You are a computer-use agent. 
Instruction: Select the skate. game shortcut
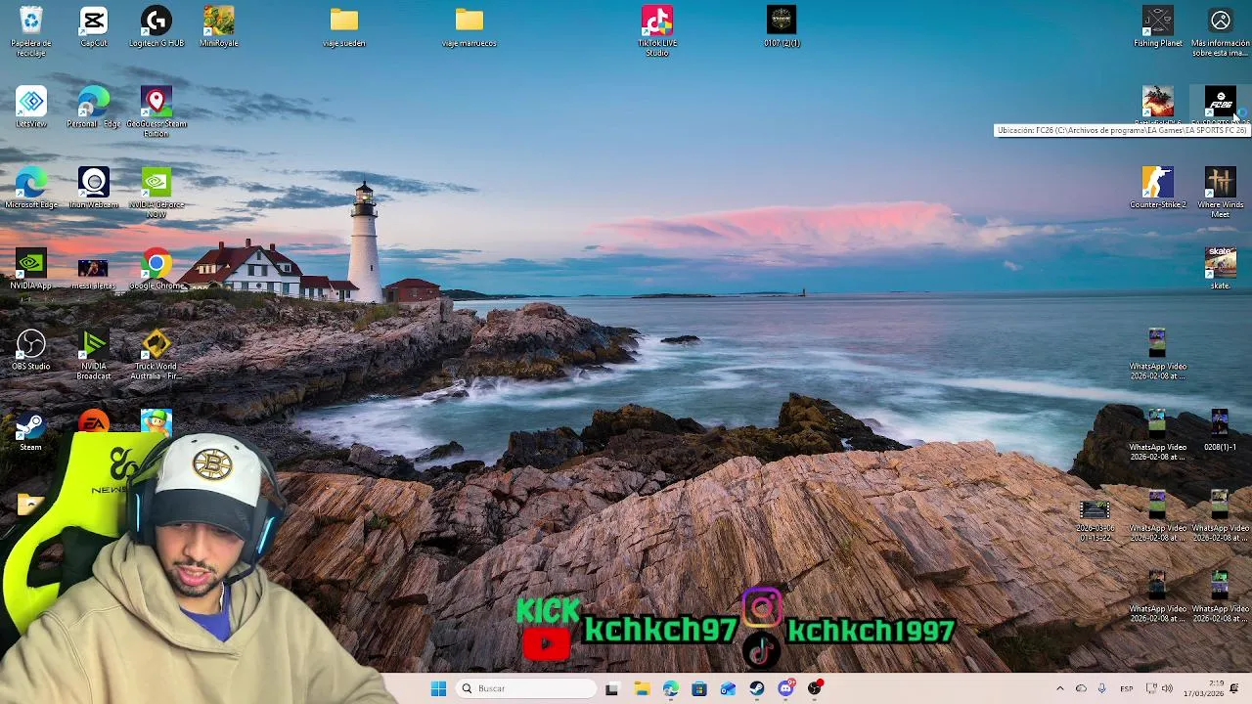tap(1221, 269)
